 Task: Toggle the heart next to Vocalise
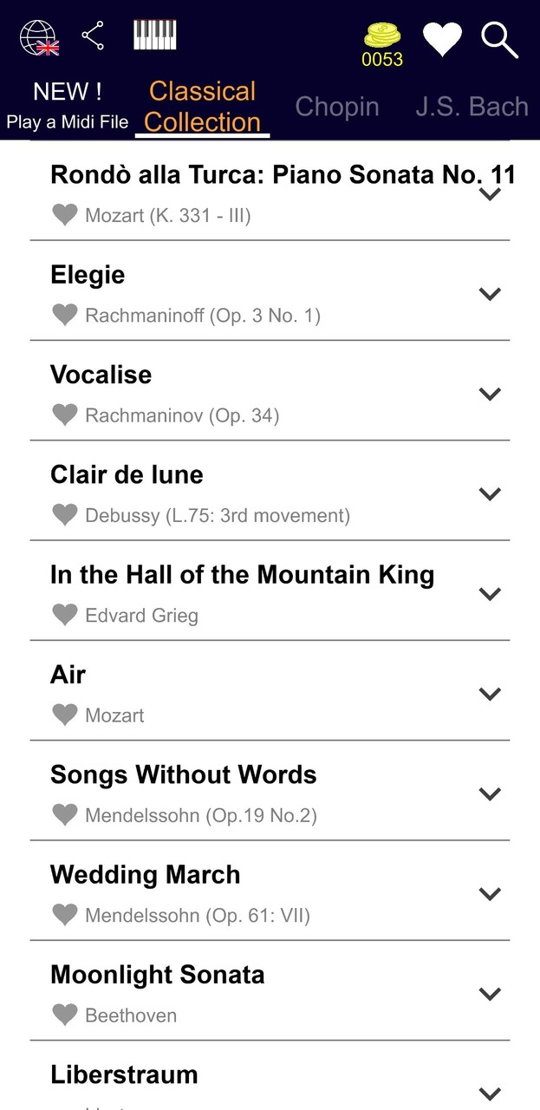[65, 415]
